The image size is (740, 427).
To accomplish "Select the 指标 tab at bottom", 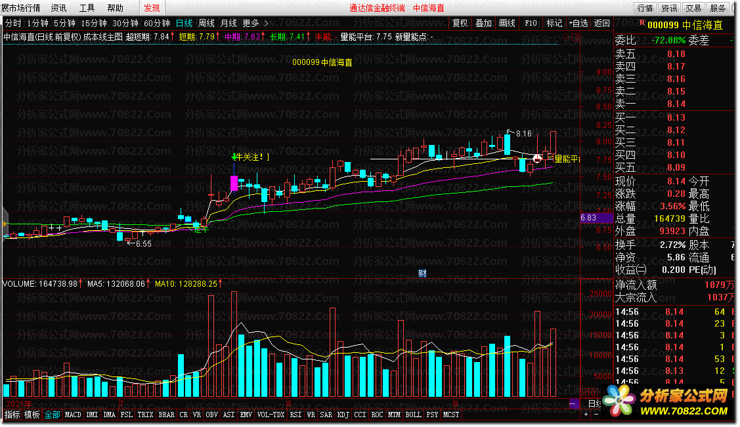I will (x=12, y=415).
